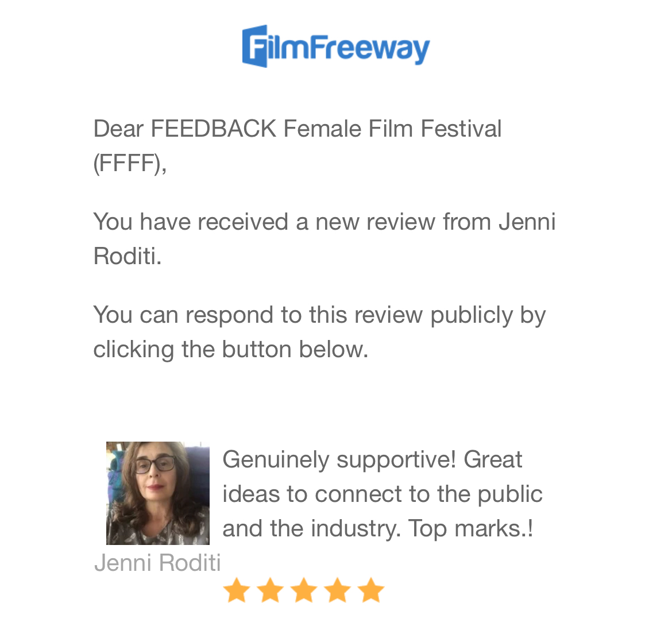Click the fifth (last) rating star
This screenshot has width=672, height=634.
371,590
